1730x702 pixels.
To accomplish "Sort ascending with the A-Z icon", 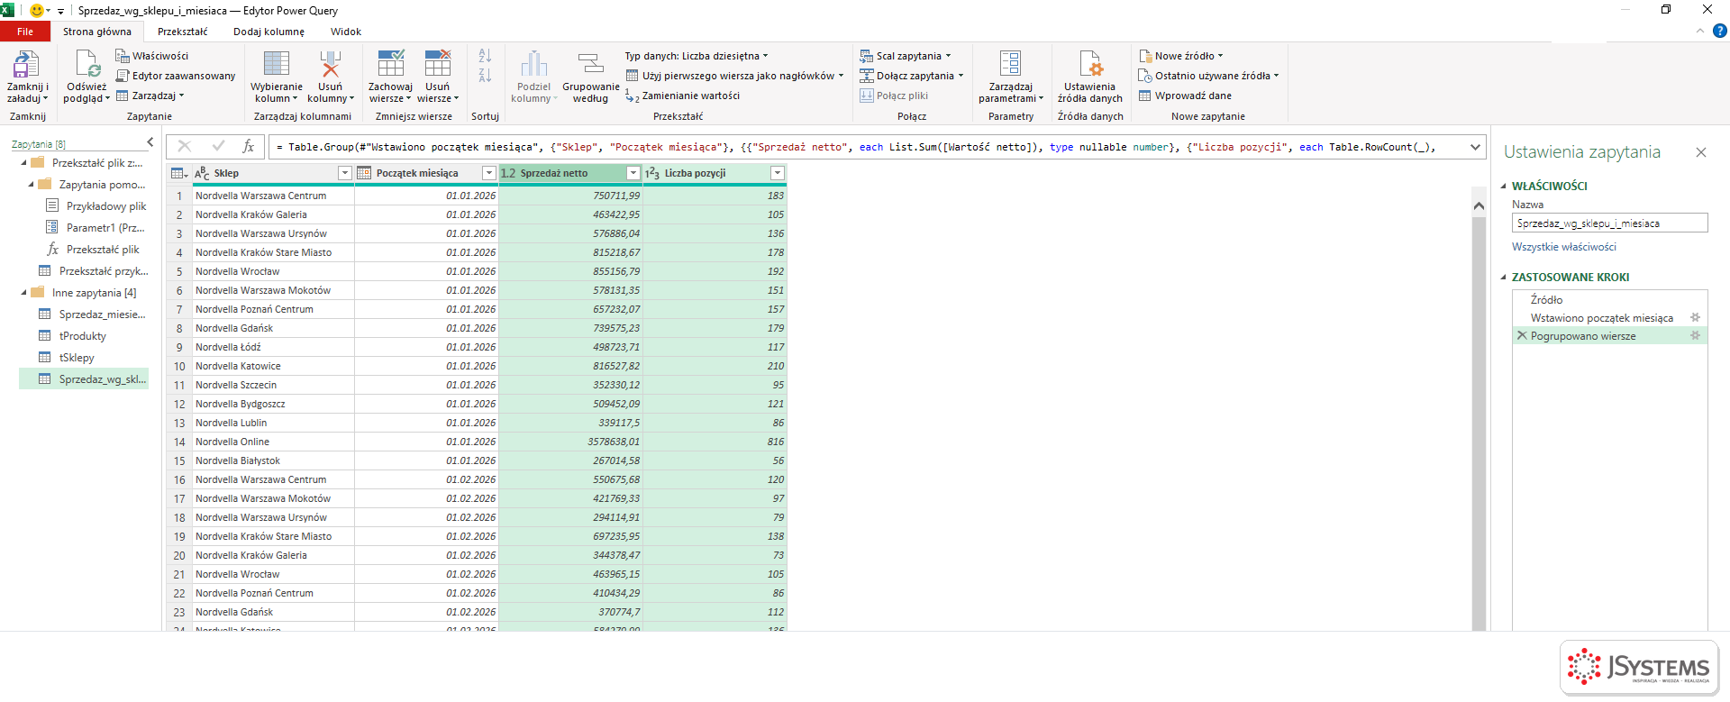I will [485, 56].
